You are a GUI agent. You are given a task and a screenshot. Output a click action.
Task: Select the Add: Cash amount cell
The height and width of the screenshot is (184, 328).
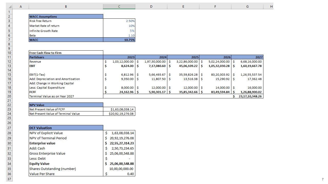tap(119, 148)
